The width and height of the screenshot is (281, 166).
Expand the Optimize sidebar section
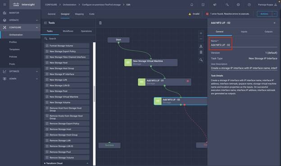coord(37,71)
